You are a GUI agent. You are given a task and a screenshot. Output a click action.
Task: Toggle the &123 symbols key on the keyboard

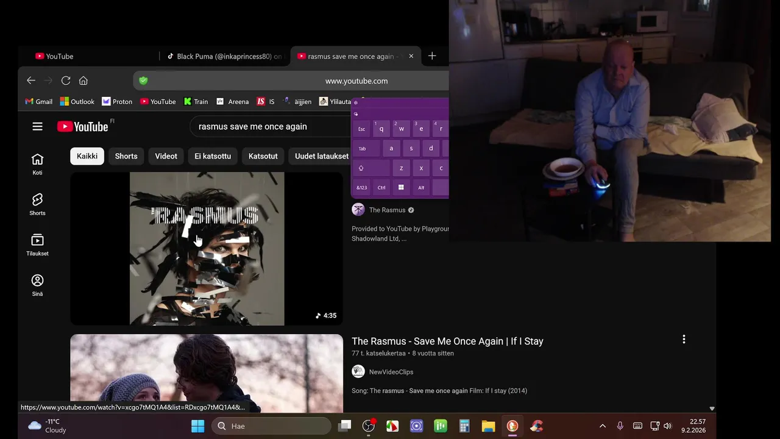[x=361, y=187]
